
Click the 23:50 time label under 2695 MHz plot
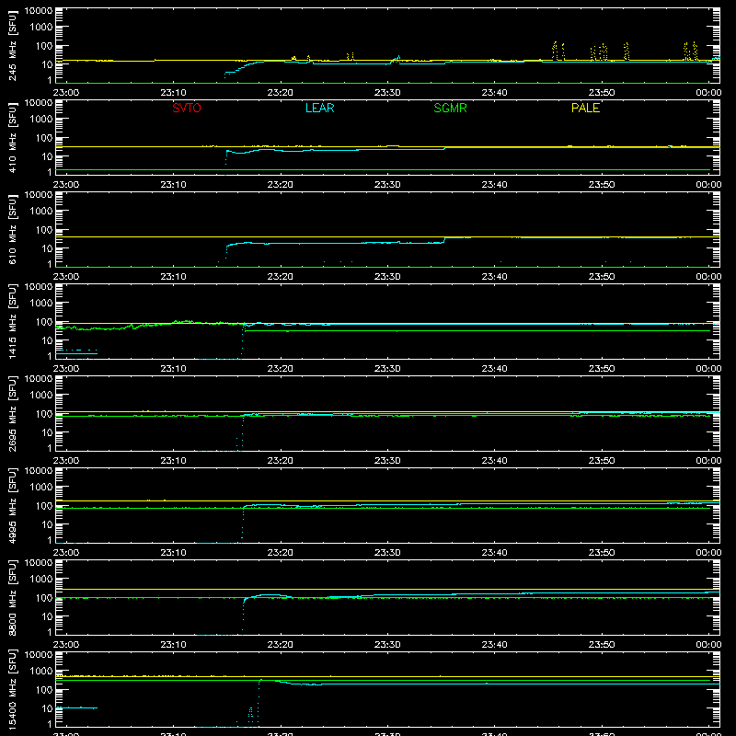(602, 461)
